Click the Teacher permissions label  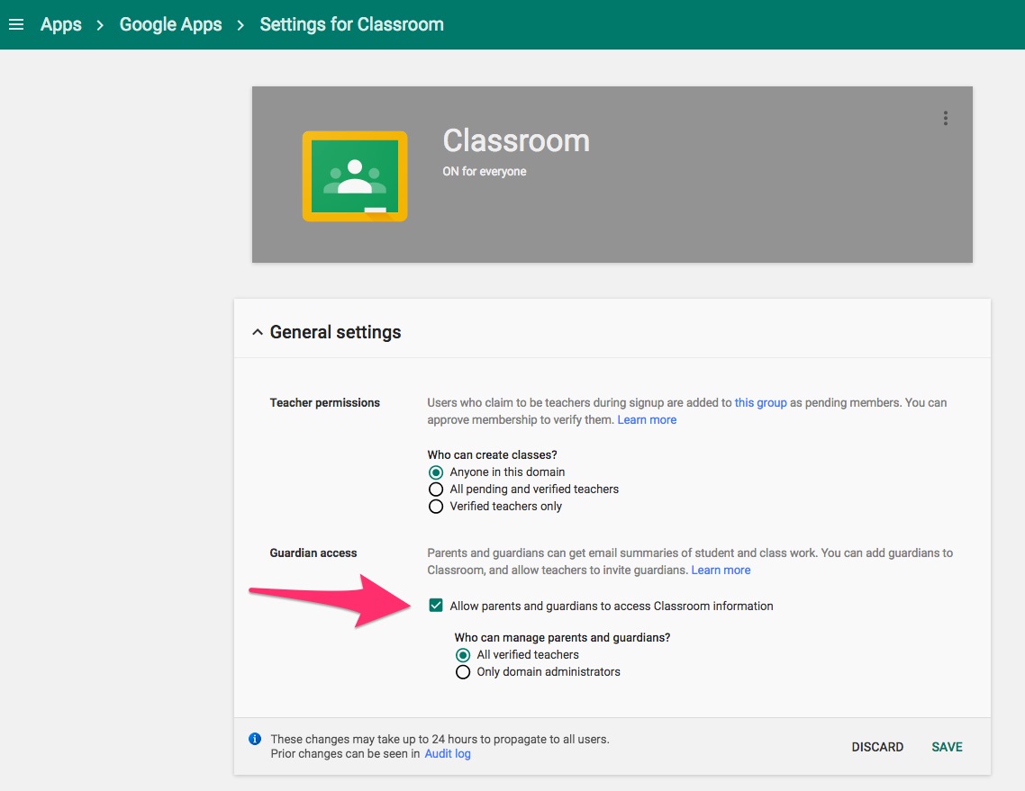[325, 402]
